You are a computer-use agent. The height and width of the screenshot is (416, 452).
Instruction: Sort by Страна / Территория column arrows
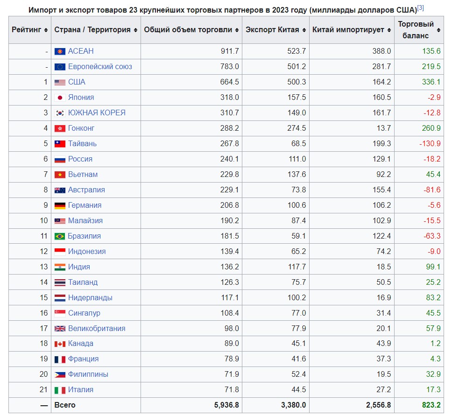coord(135,30)
